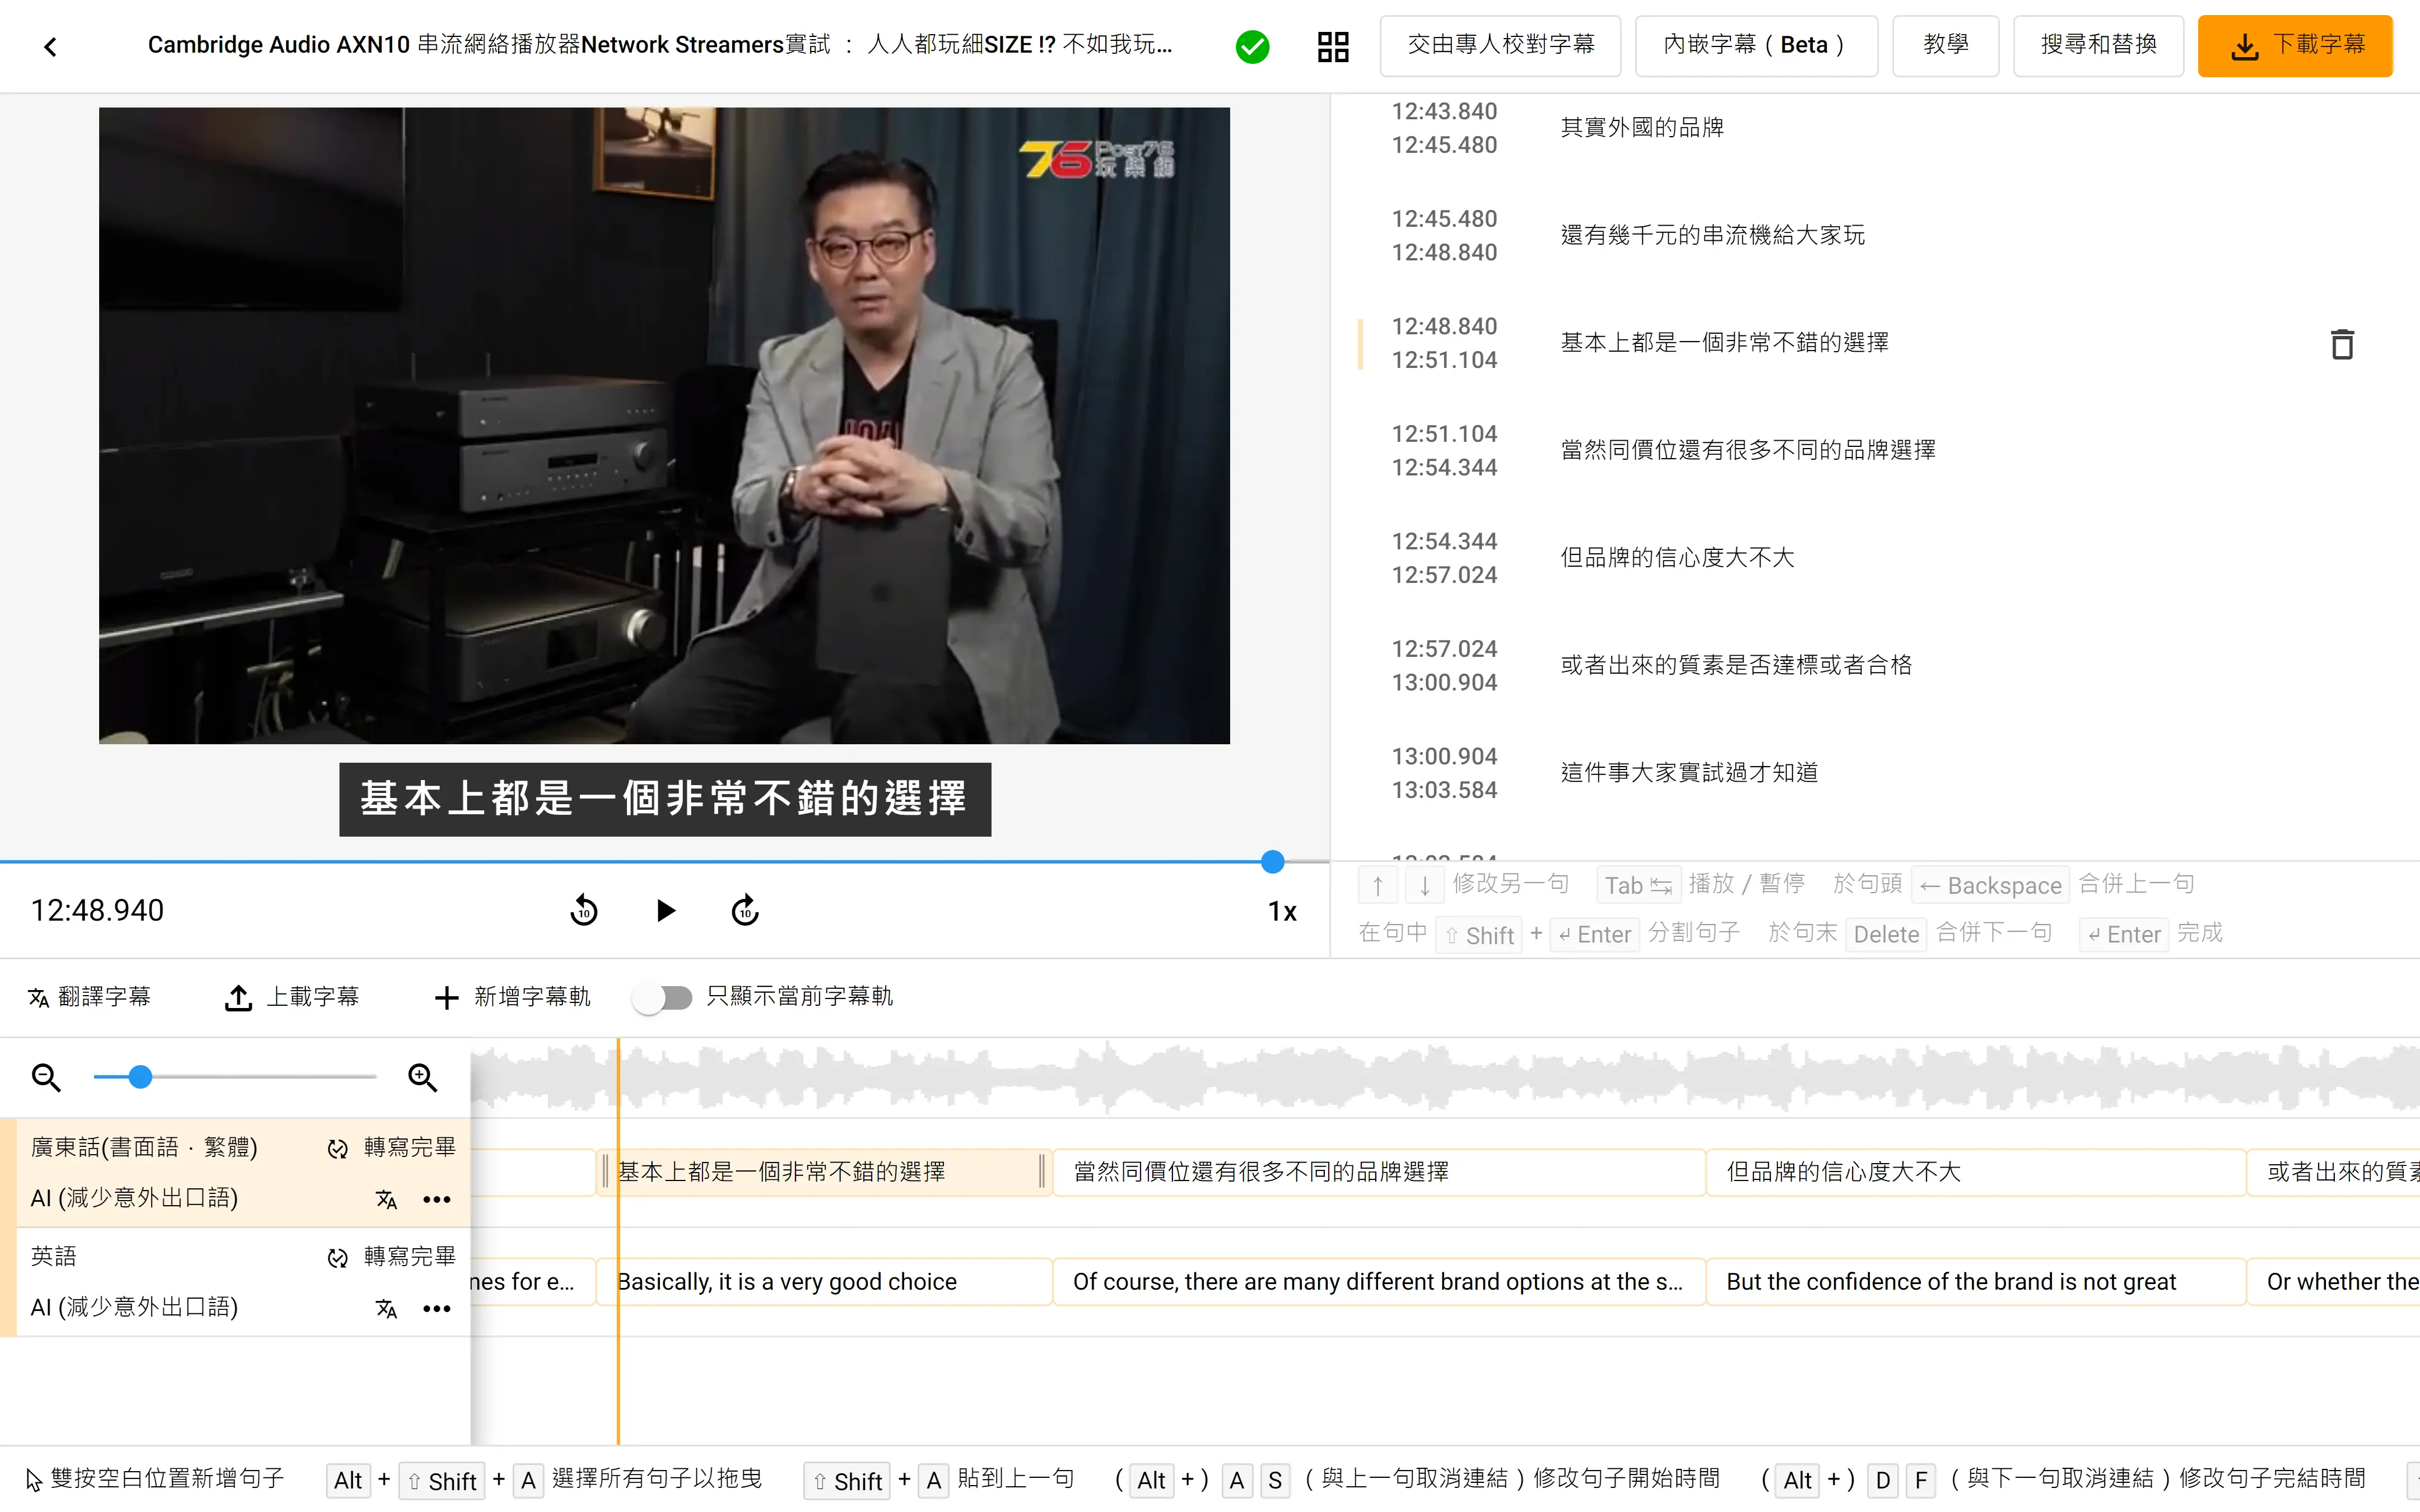Click the audio waveform on timeline

tap(1445, 1077)
